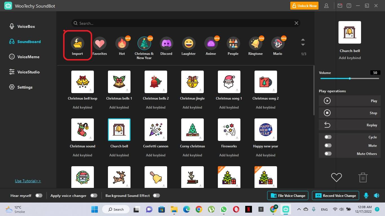Toggle the Hear myself switch
Viewport: 385px width, 216px height.
coord(39,195)
